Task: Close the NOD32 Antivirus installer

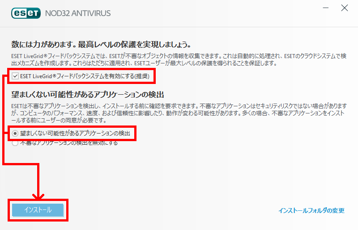Action: [x=344, y=8]
